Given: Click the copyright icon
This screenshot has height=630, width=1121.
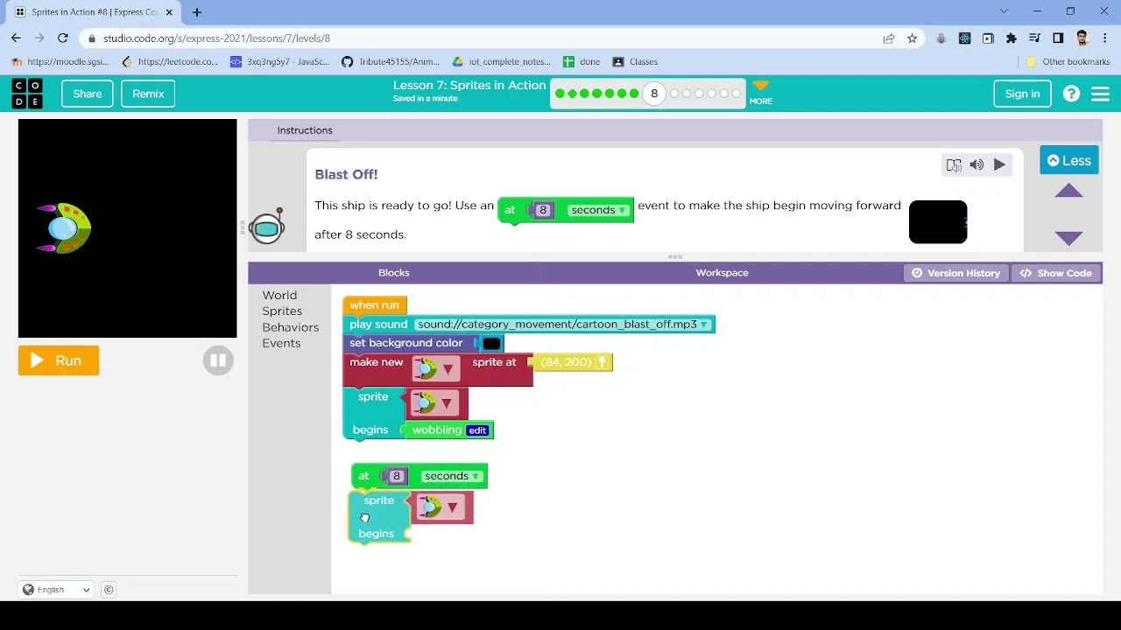Looking at the screenshot, I should 109,590.
